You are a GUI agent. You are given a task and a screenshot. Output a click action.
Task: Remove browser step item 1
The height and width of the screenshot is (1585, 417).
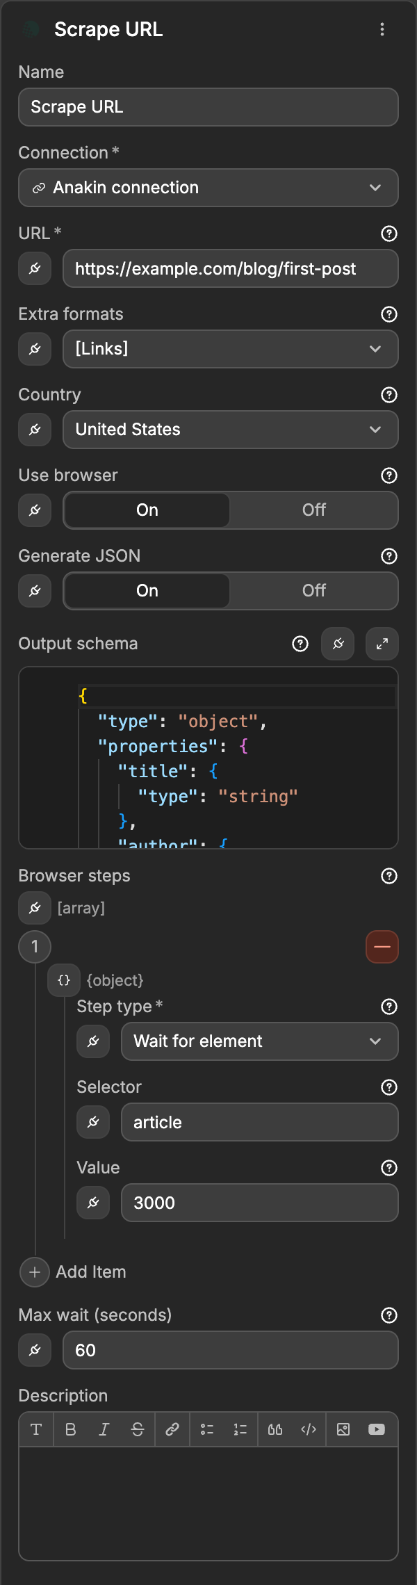pos(382,947)
